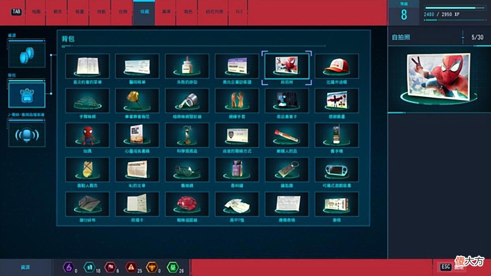Select the MJ newspaper article item
The width and height of the screenshot is (491, 276).
pos(137,169)
